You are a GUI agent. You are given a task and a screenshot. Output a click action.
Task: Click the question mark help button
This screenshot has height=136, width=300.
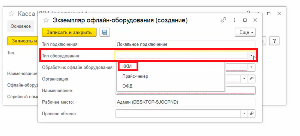274,41
